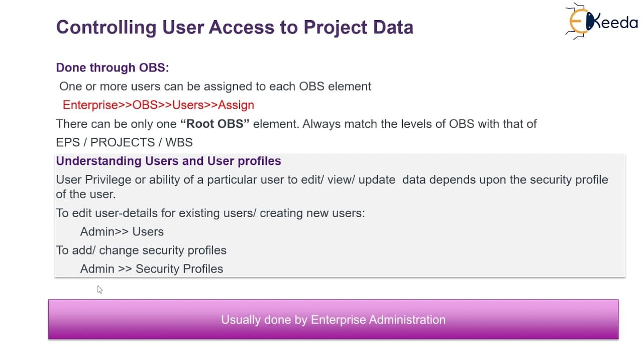Select the 'Done through OBS:' heading
The width and height of the screenshot is (643, 362).
113,68
